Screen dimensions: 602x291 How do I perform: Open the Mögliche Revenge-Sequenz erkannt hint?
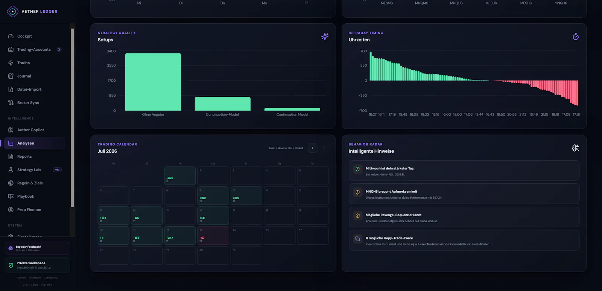[464, 217]
